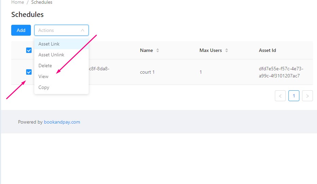Click asset id dfd7e55e-f57c-4e73 cell
The width and height of the screenshot is (317, 184).
coord(281,72)
